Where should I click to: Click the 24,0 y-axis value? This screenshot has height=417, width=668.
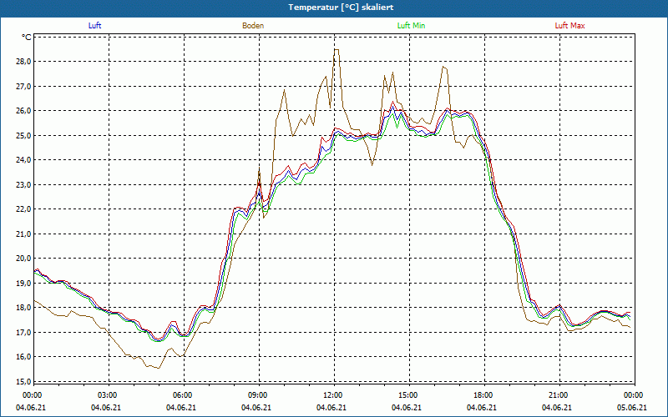24,160
